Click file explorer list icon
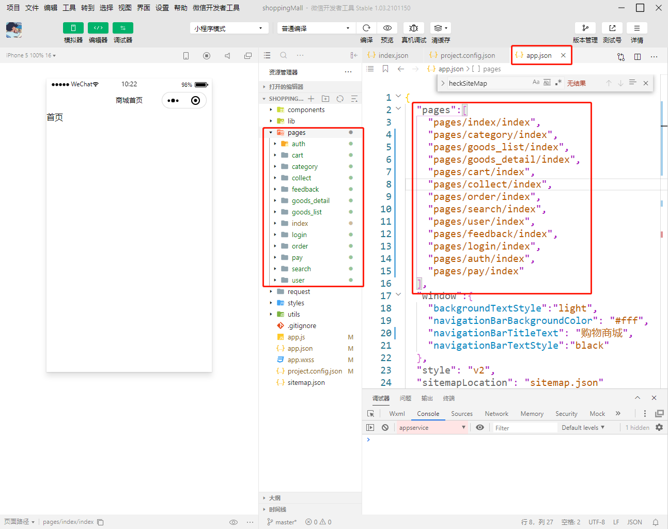 coord(267,55)
